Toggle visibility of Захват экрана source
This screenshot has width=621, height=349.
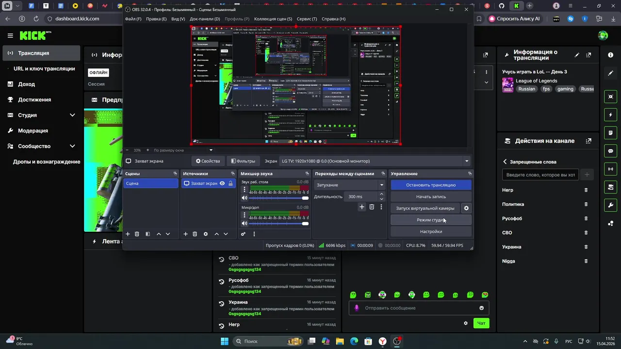coord(222,183)
